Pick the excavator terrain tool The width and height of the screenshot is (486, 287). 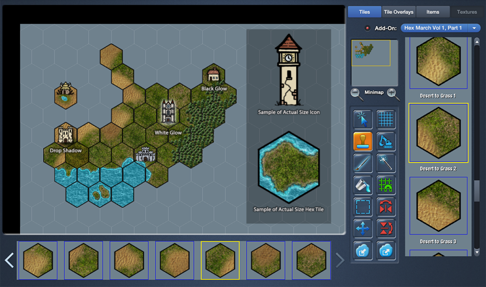tap(386, 142)
